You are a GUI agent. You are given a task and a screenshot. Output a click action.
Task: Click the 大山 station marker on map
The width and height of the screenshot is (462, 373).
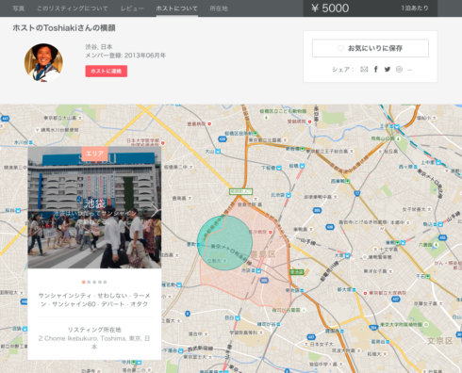(218, 152)
